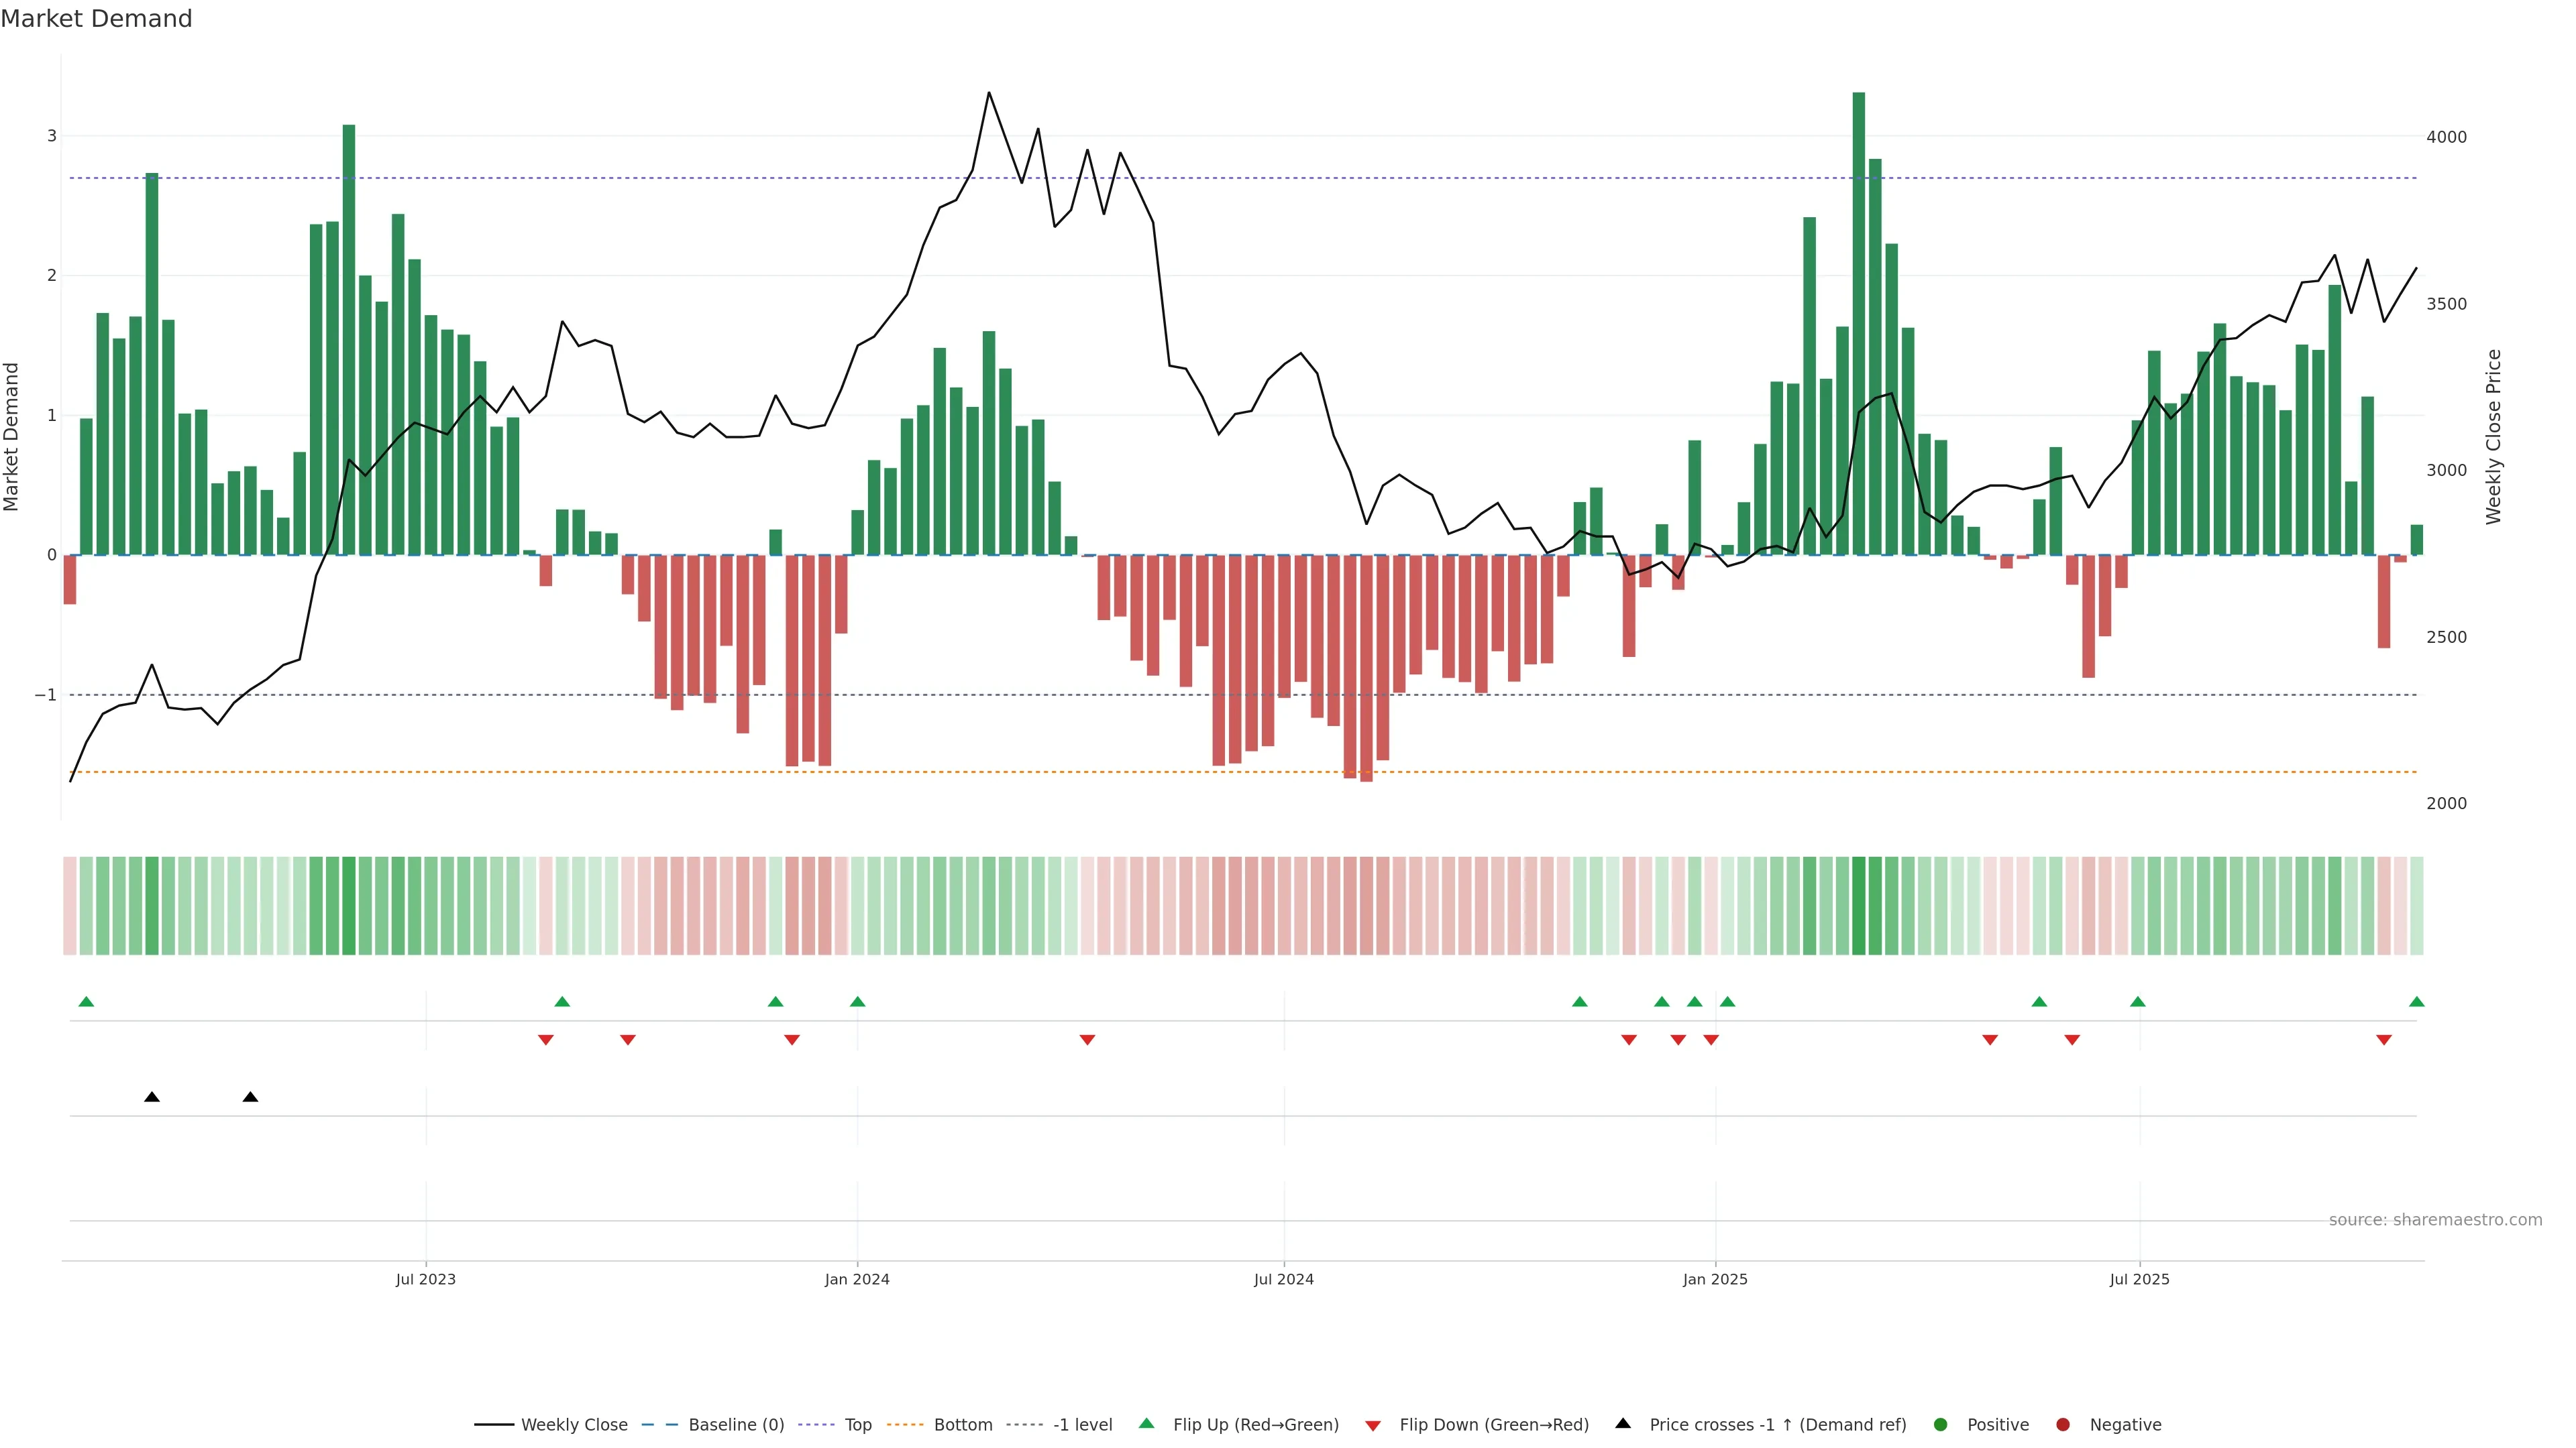Screen dimensions: 2576x1448
Task: Click the rightmost red flip-down marker
Action: tap(2384, 1040)
